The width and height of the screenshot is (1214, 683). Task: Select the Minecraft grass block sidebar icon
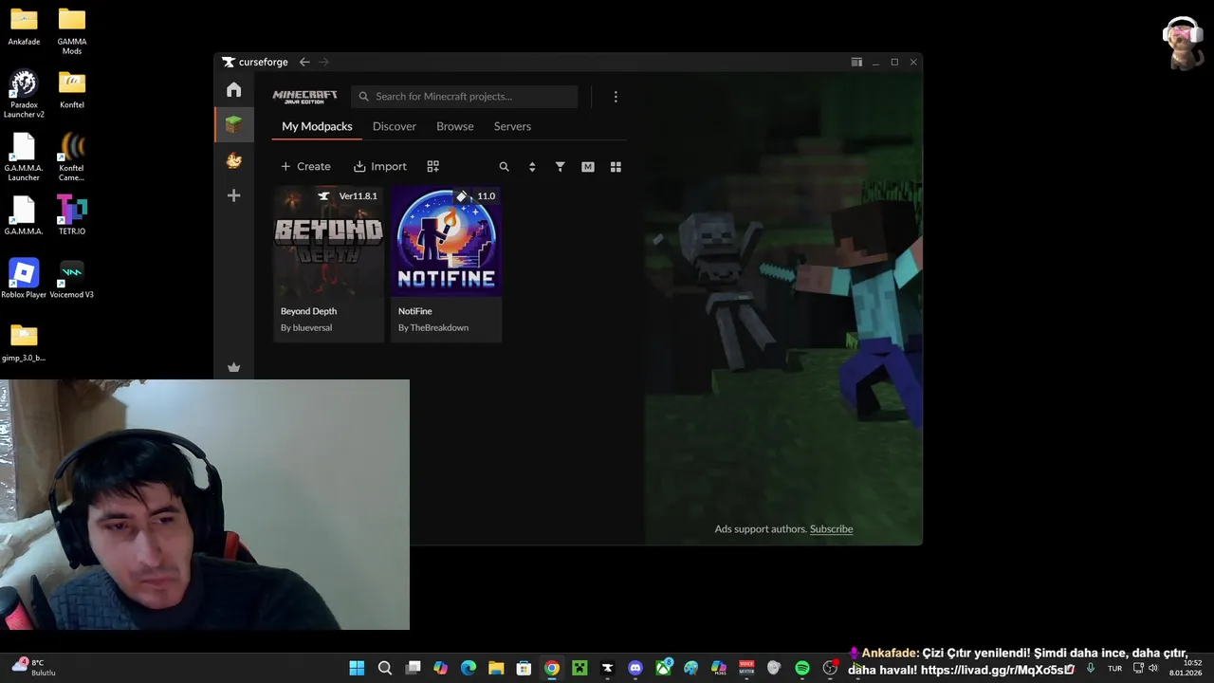233,124
